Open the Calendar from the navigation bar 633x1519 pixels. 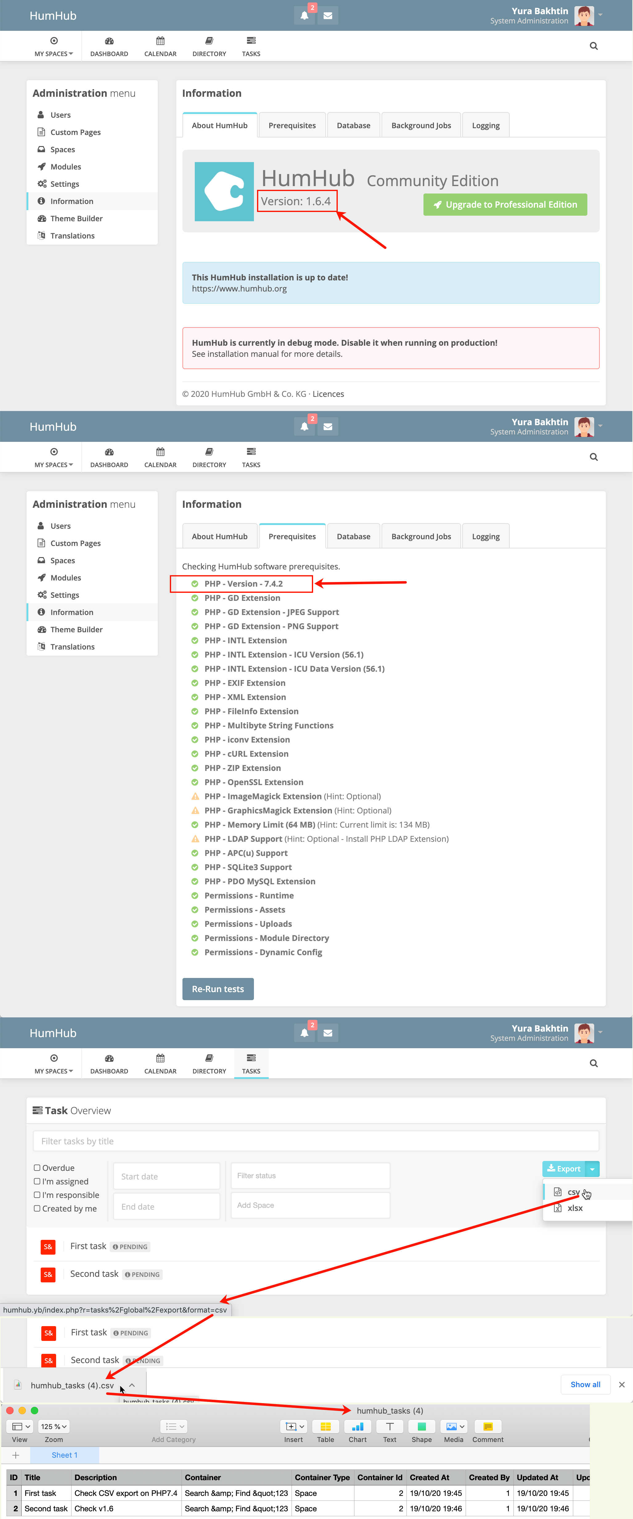pos(159,45)
